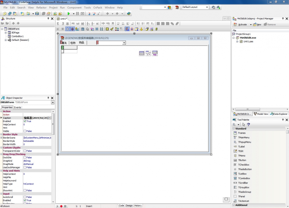This screenshot has height=208, width=289.
Task: Click the filter icon in Tool Palette
Action: point(248,125)
